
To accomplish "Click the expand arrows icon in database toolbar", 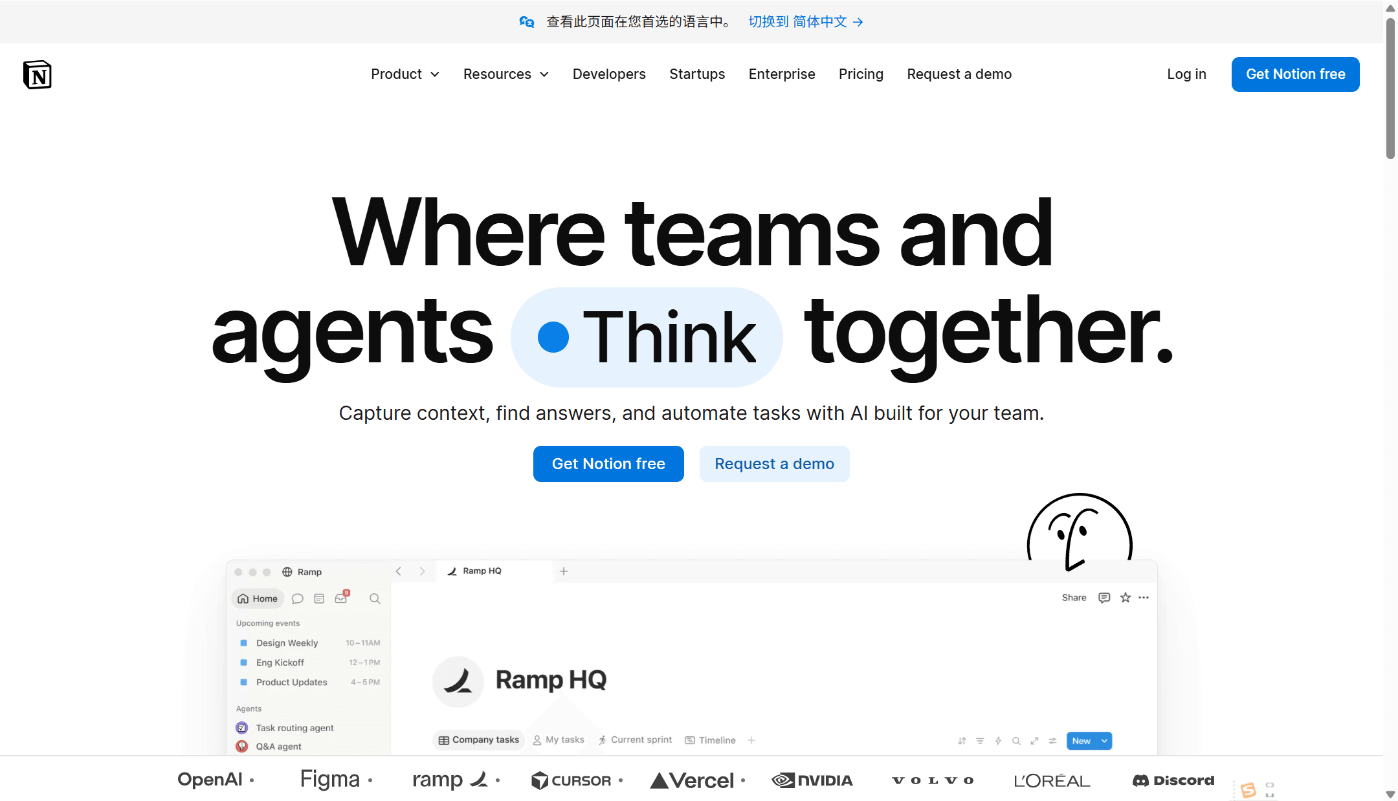I will point(1034,741).
